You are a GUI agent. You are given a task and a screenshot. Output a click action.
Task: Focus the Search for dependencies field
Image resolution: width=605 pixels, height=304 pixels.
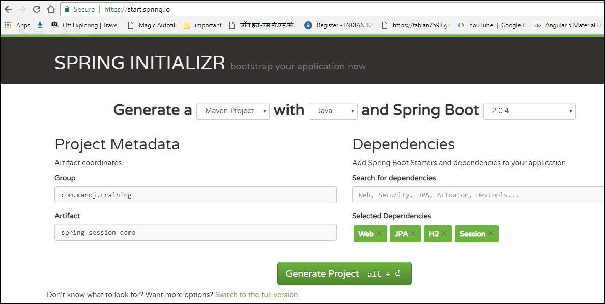click(x=478, y=195)
